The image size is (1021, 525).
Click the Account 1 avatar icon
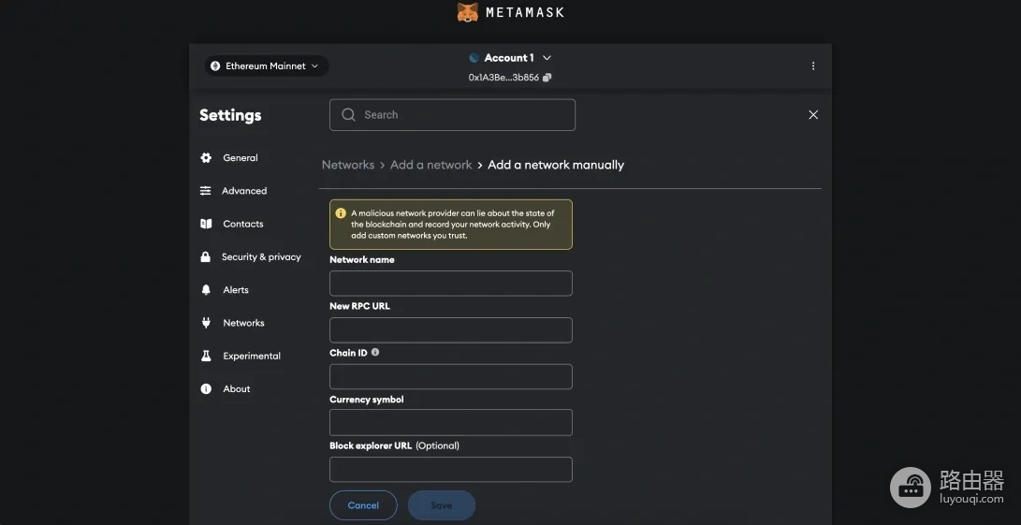tap(474, 58)
